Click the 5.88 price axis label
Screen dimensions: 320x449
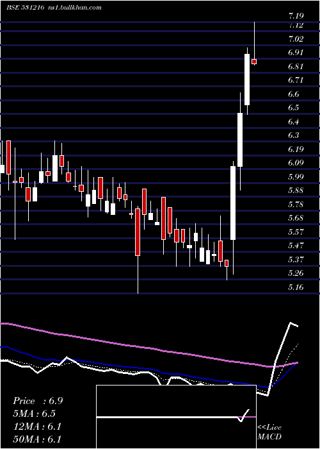[296, 191]
